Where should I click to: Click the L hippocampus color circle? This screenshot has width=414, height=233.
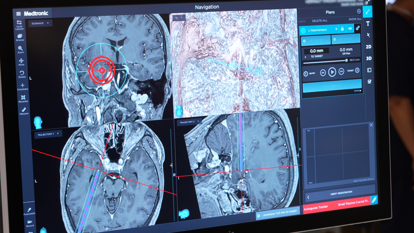[x=304, y=30]
